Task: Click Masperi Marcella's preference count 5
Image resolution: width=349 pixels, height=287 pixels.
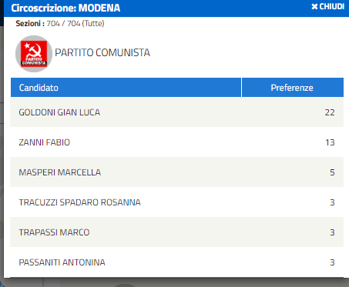Action: point(332,172)
